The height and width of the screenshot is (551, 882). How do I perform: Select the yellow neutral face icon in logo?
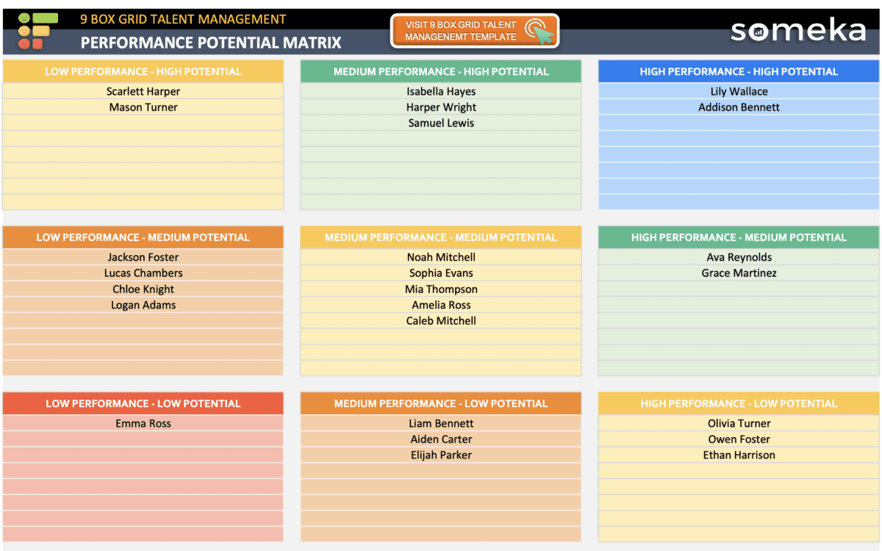[x=24, y=31]
